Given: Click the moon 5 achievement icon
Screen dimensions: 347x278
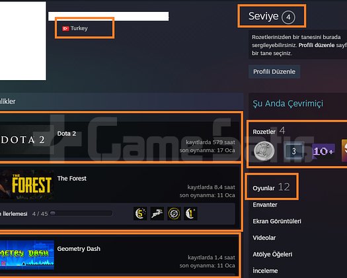Looking at the screenshot, I should tap(140, 214).
